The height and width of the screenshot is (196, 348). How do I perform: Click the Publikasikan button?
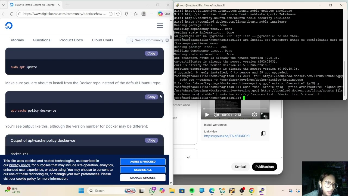click(265, 167)
